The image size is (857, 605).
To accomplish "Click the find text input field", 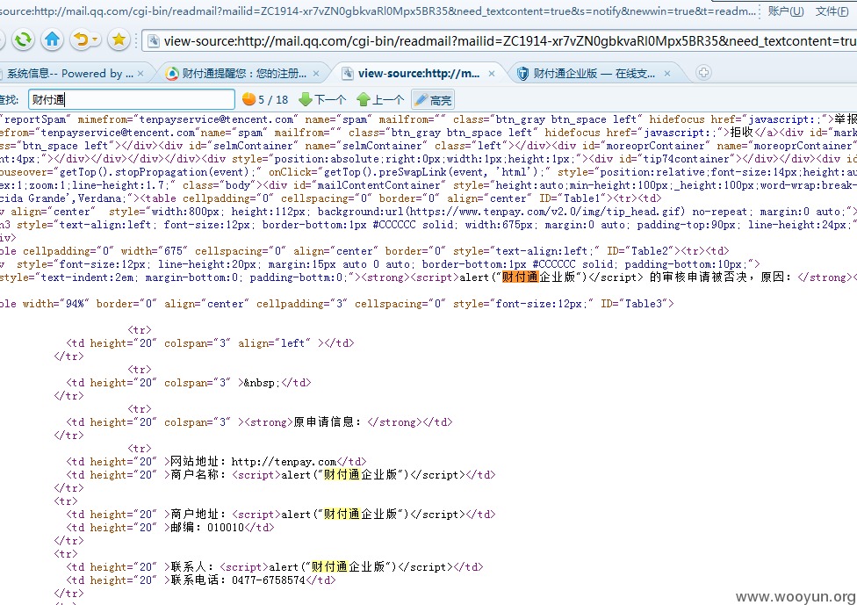I will point(132,99).
